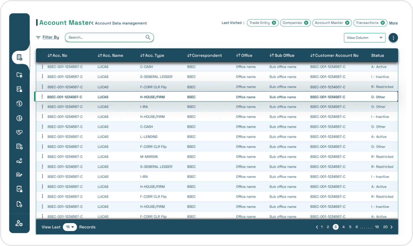Viewport: 413px width, 246px height.
Task: Click the Account Data management subtitle
Action: pos(121,23)
